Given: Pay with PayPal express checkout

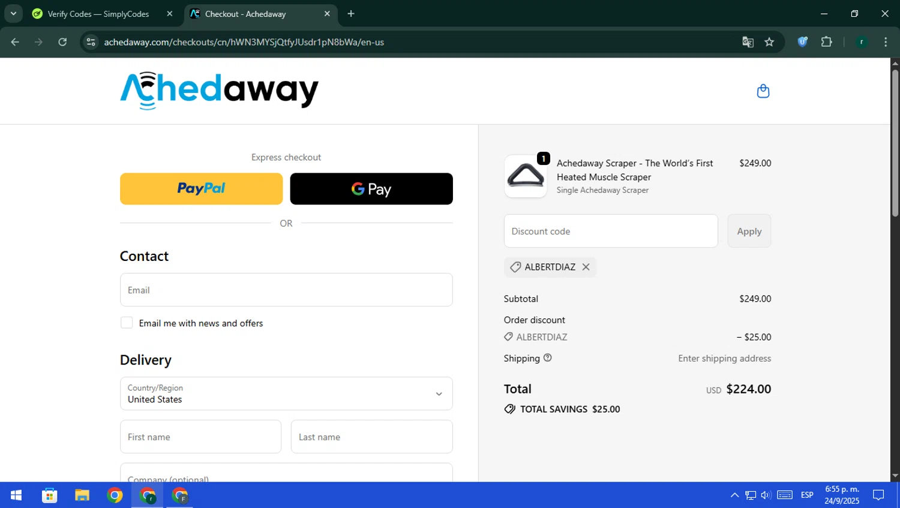Looking at the screenshot, I should click(201, 189).
